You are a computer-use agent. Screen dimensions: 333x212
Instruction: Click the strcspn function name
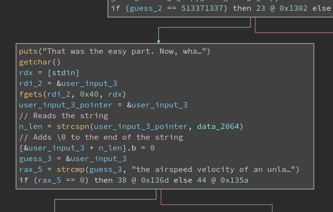[73, 127]
